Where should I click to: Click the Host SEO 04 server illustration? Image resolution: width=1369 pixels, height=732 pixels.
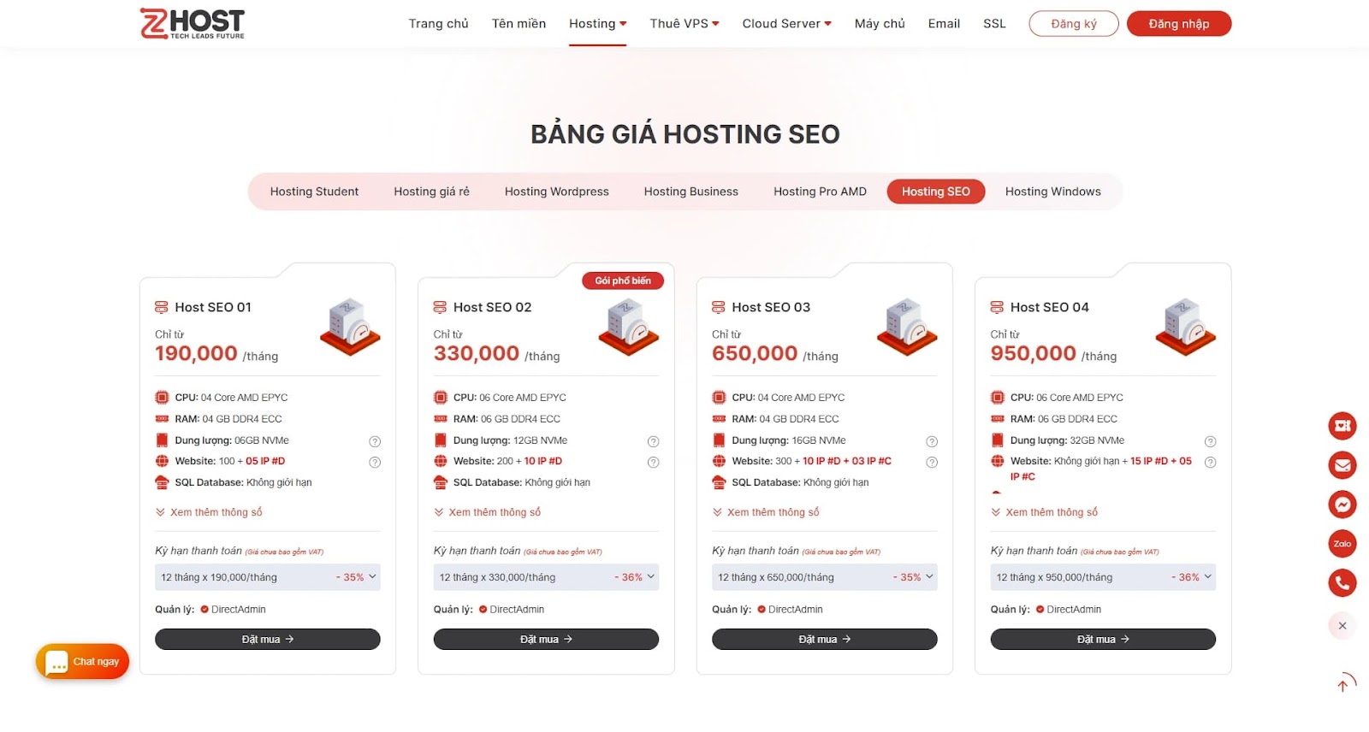(x=1186, y=327)
